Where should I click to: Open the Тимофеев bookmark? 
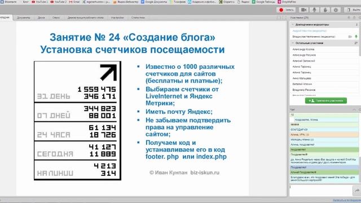[x=178, y=2]
